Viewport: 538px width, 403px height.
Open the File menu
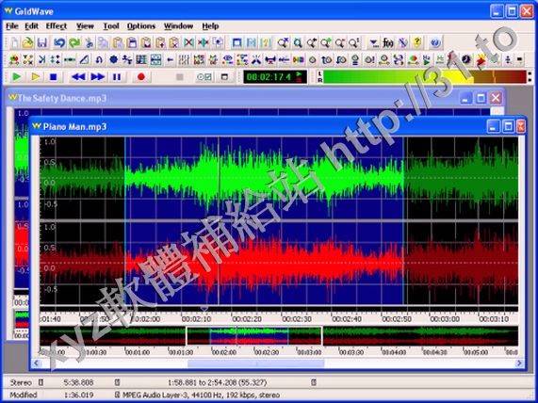pyautogui.click(x=12, y=26)
